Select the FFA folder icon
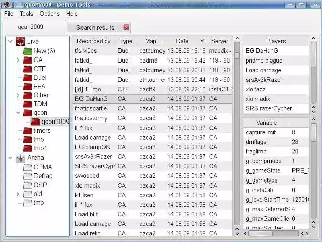This screenshot has height=242, width=322. click(28, 86)
